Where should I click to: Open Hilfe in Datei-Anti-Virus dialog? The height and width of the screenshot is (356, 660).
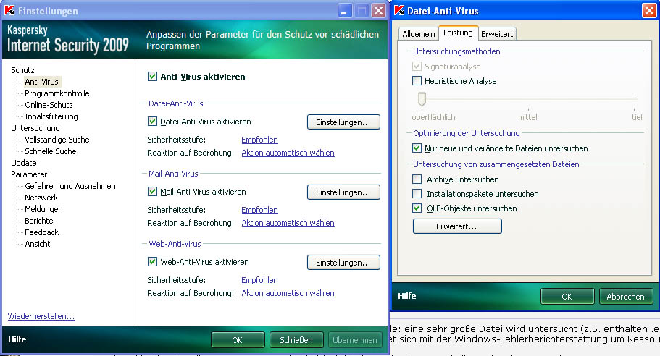pos(407,296)
